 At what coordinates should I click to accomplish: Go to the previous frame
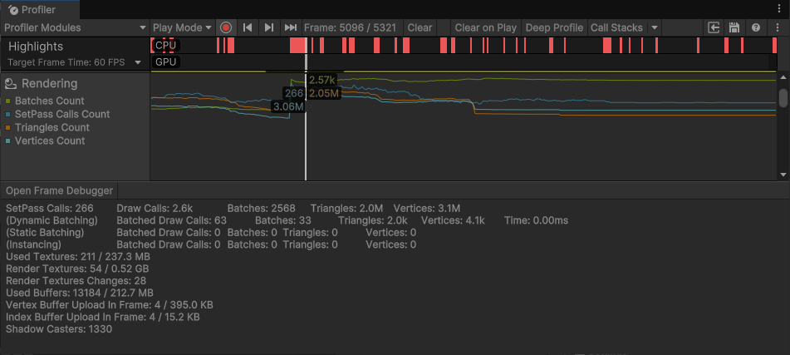pos(248,27)
